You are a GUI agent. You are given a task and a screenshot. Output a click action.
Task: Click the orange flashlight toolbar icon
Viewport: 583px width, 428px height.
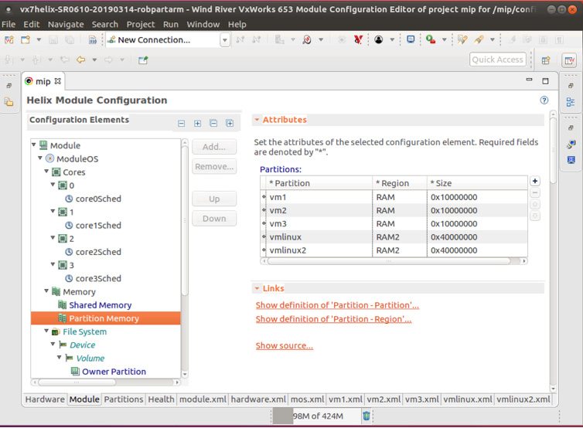[x=479, y=39]
